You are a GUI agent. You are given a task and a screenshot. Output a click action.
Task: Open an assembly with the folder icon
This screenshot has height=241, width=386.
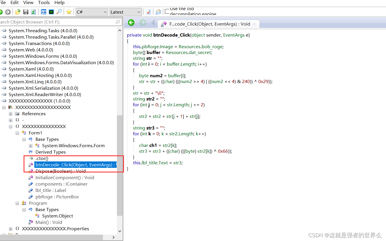[x=18, y=12]
